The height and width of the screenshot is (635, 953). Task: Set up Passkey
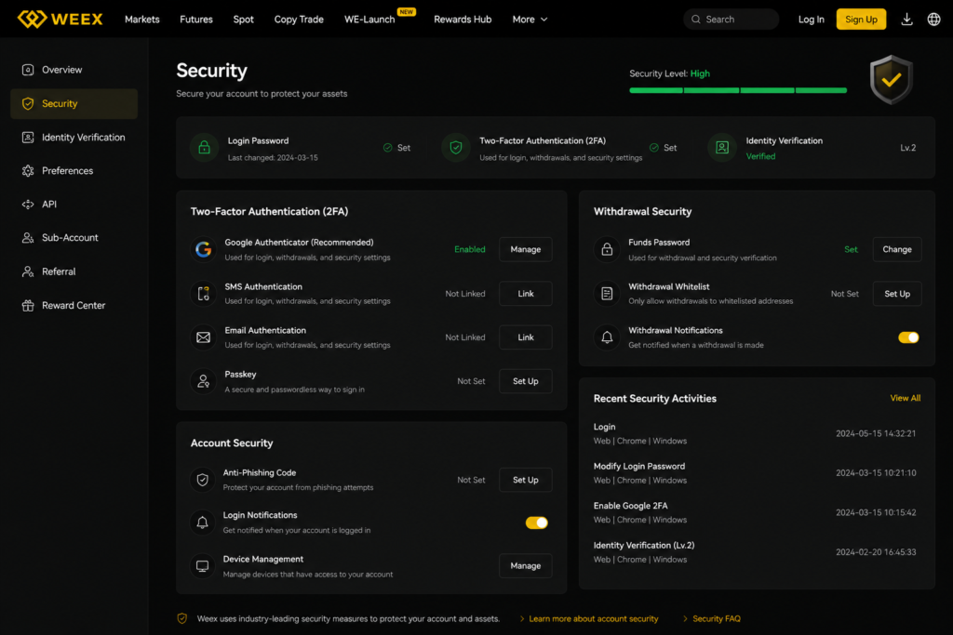[525, 381]
